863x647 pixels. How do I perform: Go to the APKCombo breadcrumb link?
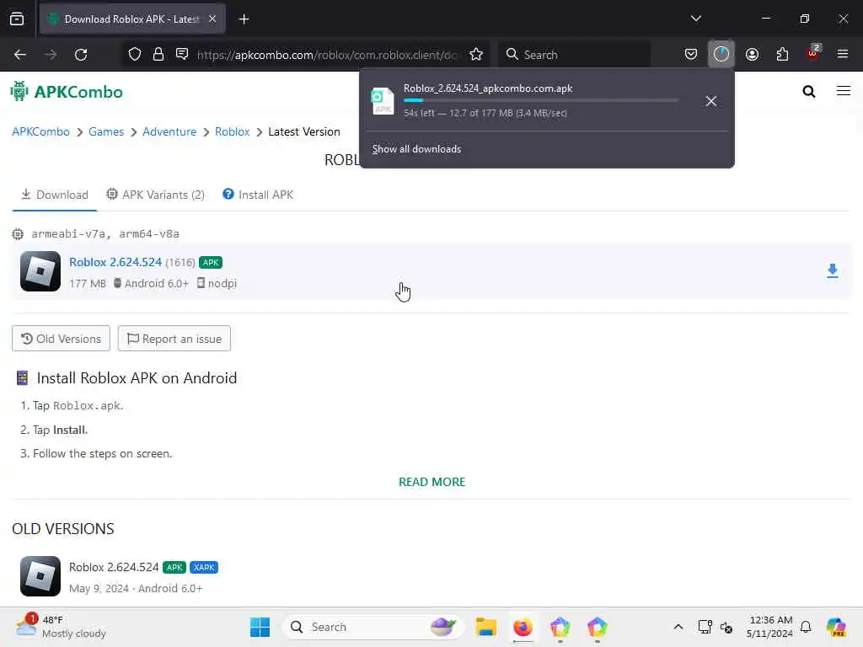coord(40,132)
